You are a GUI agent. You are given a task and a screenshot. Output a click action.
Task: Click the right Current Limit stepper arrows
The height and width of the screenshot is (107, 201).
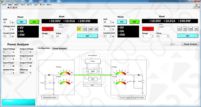[x=111, y=36]
